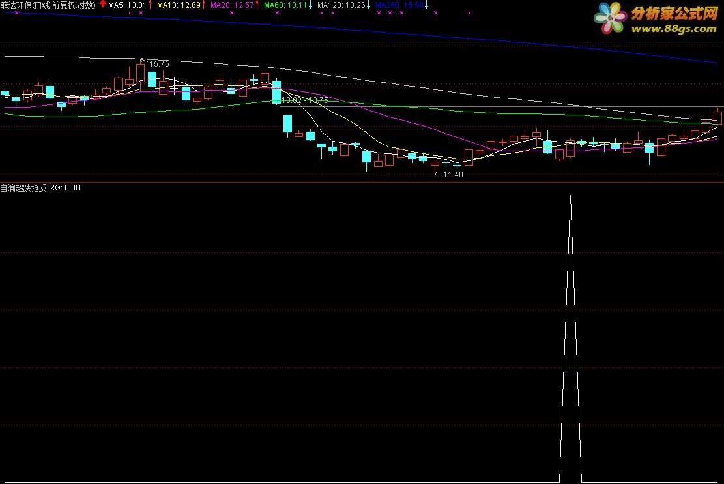Click the stock title 菲达环保(日线.前复权.对数)
This screenshot has height=484, width=724.
(48, 5)
